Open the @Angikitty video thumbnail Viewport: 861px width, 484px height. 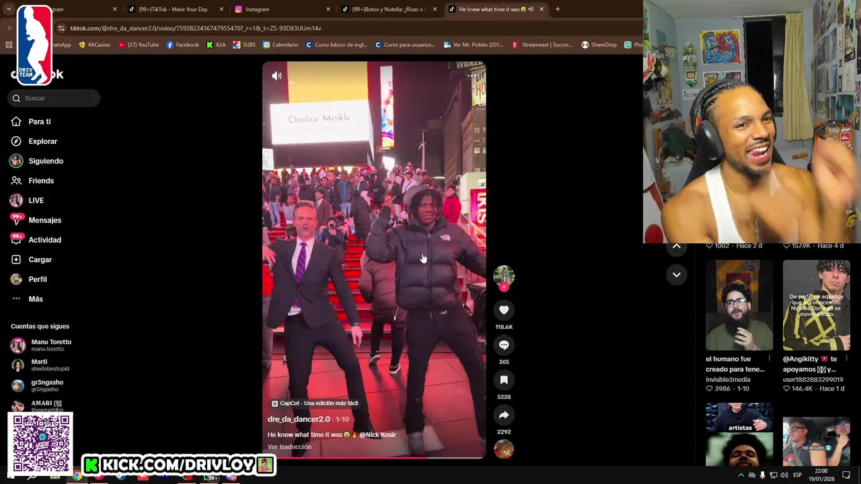pos(816,305)
